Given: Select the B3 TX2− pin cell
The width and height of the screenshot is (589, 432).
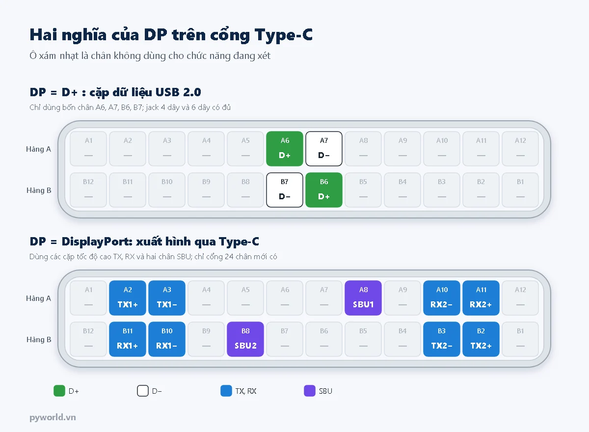Looking at the screenshot, I should point(442,339).
